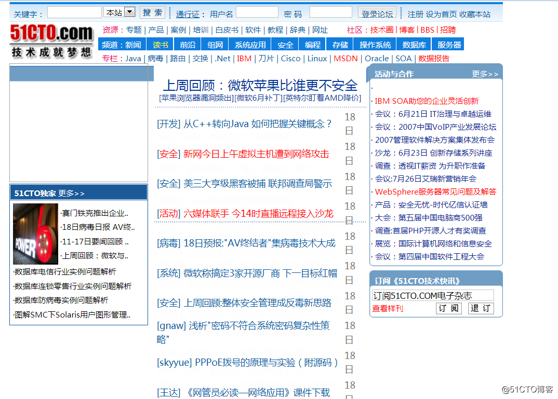
Task: Open the BBS community link
Action: pos(428,30)
